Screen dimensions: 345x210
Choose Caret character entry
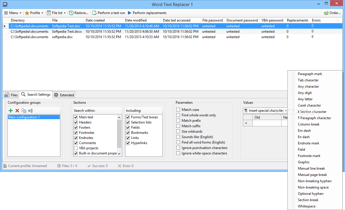coord(309,105)
